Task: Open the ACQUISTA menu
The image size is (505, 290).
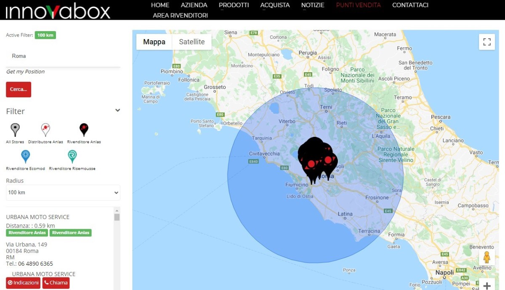Action: tap(275, 5)
